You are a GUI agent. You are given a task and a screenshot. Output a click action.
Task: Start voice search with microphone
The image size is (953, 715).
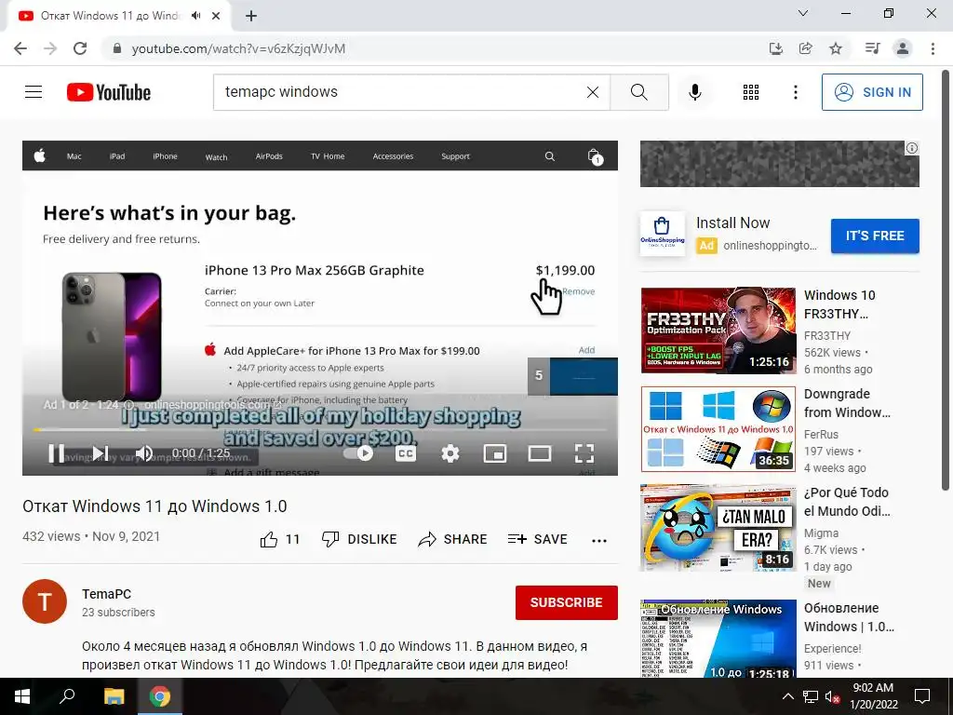pyautogui.click(x=695, y=92)
